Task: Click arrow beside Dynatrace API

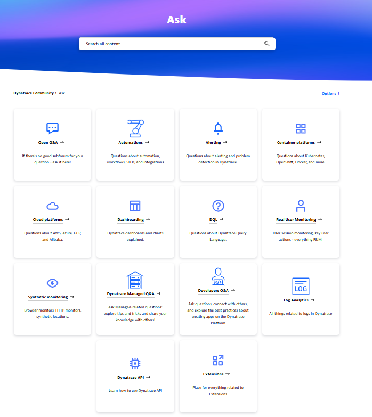Action: [x=148, y=377]
